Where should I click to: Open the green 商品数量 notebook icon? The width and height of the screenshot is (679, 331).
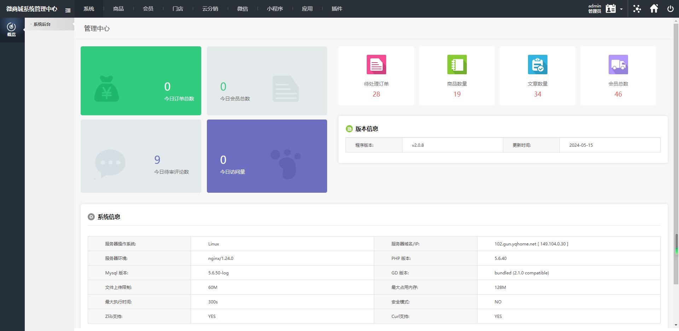tap(457, 64)
